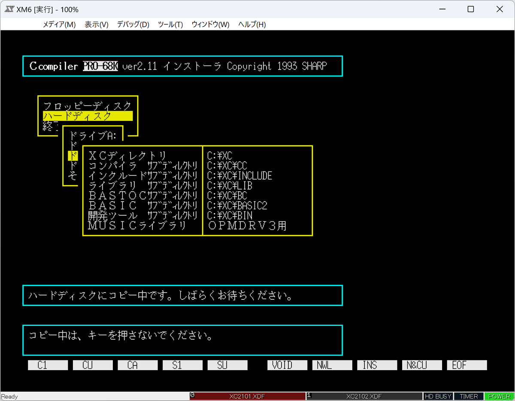Click the C:¥XC¥BIN path value
Image resolution: width=515 pixels, height=401 pixels.
230,216
